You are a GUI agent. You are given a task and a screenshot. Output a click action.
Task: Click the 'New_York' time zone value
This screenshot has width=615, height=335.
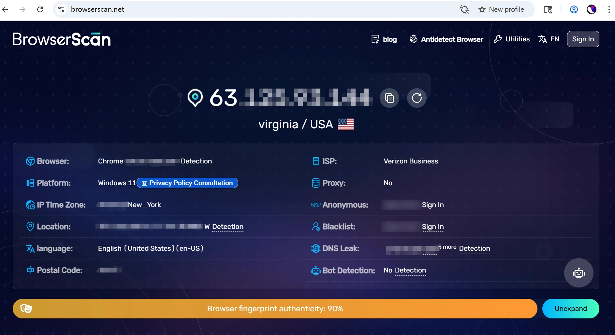(144, 205)
